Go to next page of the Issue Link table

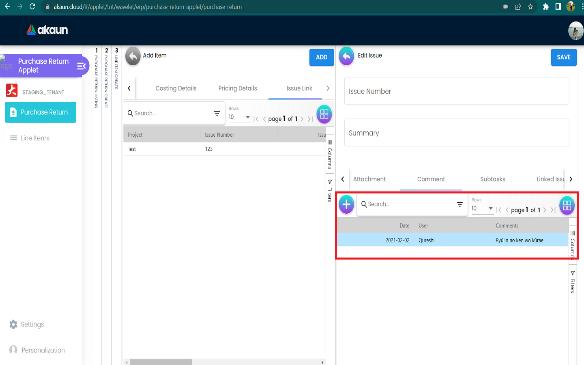302,119
